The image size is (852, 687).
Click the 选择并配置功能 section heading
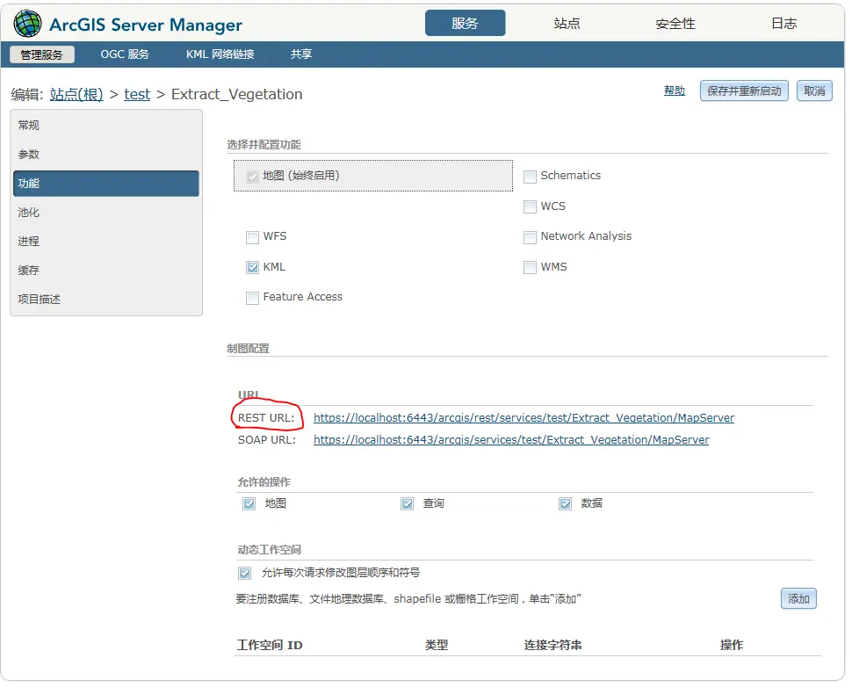pos(264,145)
